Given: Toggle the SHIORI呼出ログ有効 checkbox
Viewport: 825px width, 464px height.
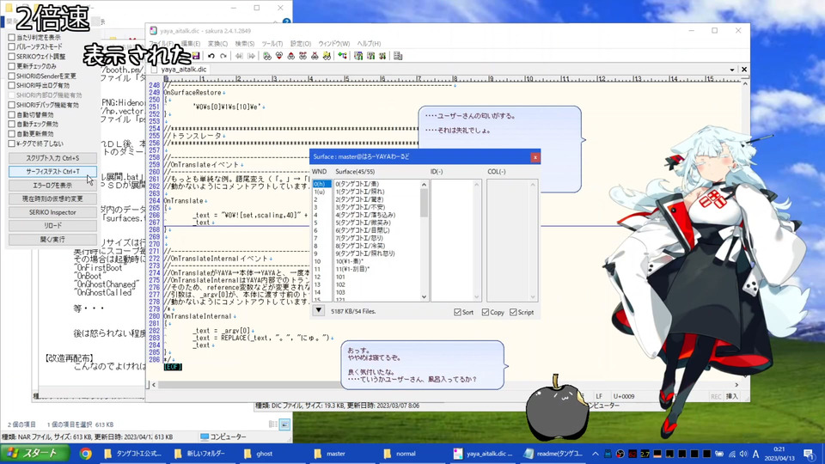Looking at the screenshot, I should pyautogui.click(x=11, y=85).
